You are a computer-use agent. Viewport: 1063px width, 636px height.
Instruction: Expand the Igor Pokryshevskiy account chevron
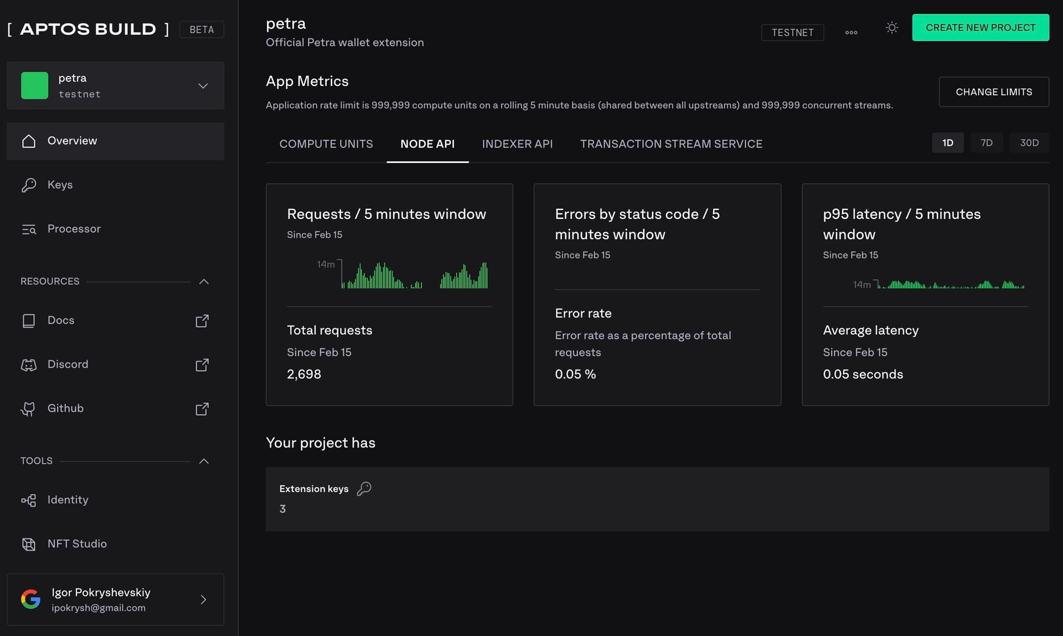pos(203,599)
